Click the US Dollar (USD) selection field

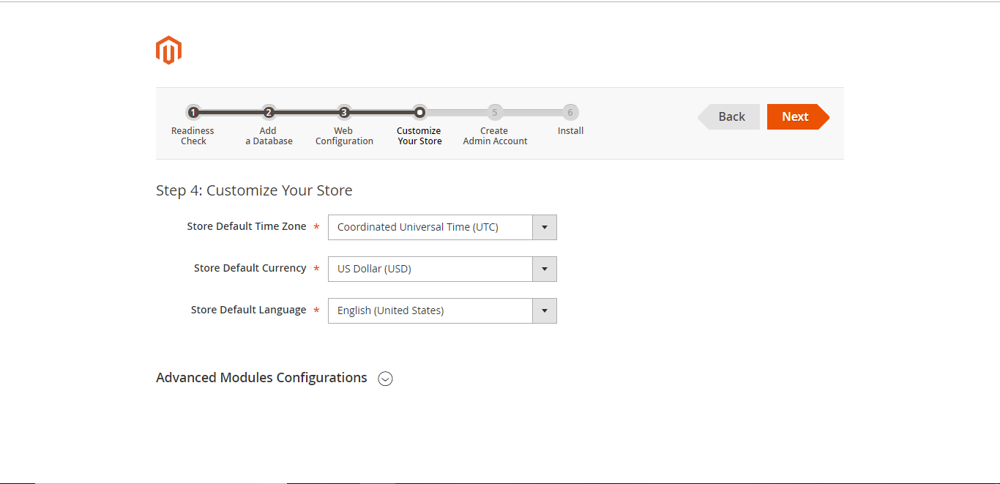(430, 269)
